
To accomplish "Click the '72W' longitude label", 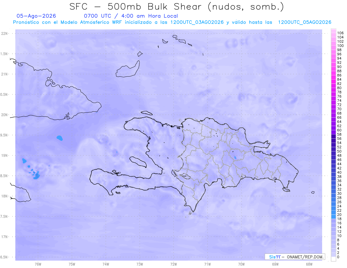I will [174, 264].
